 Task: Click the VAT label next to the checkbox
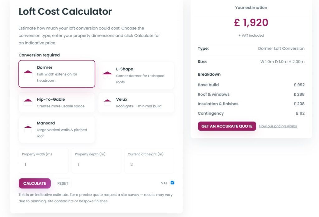tap(164, 183)
